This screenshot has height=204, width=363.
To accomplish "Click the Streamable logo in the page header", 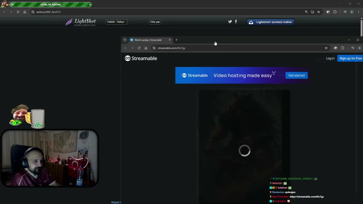I will 141,58.
